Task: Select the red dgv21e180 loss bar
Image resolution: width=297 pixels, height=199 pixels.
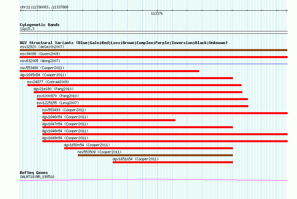Action: coord(138,92)
